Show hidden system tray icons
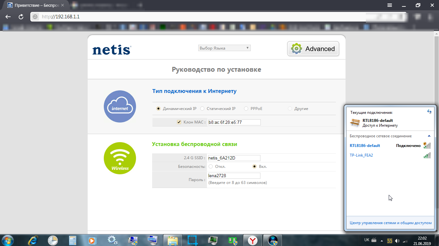The height and width of the screenshot is (246, 439). 382,241
